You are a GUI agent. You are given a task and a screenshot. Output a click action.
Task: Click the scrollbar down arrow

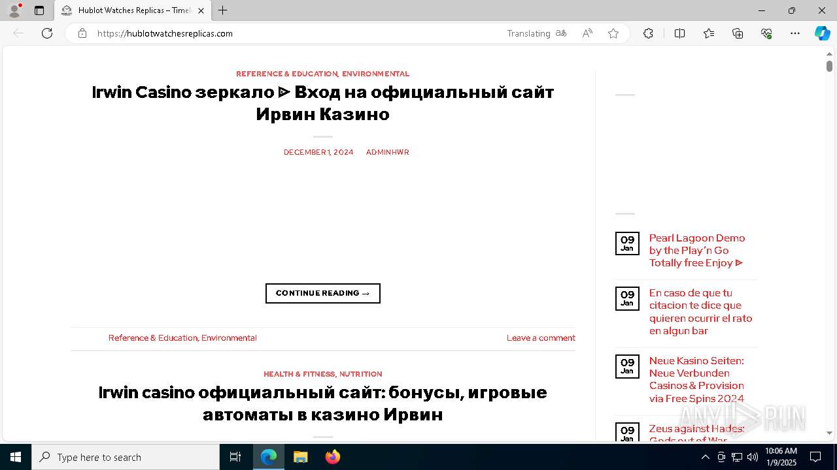pyautogui.click(x=829, y=433)
